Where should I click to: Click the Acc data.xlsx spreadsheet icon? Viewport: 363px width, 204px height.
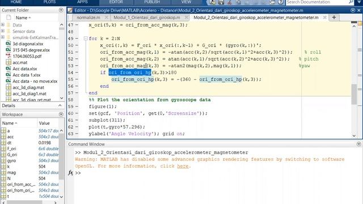tap(9, 69)
